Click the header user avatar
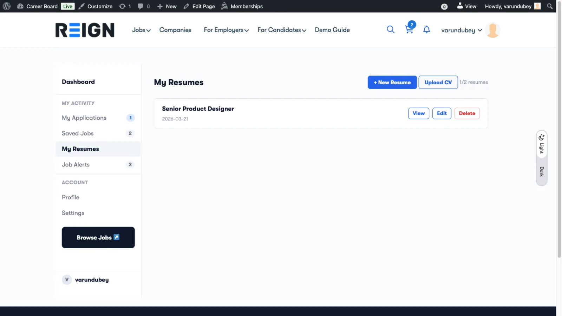 492,30
